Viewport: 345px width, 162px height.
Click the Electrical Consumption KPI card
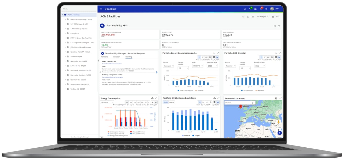click(130, 34)
